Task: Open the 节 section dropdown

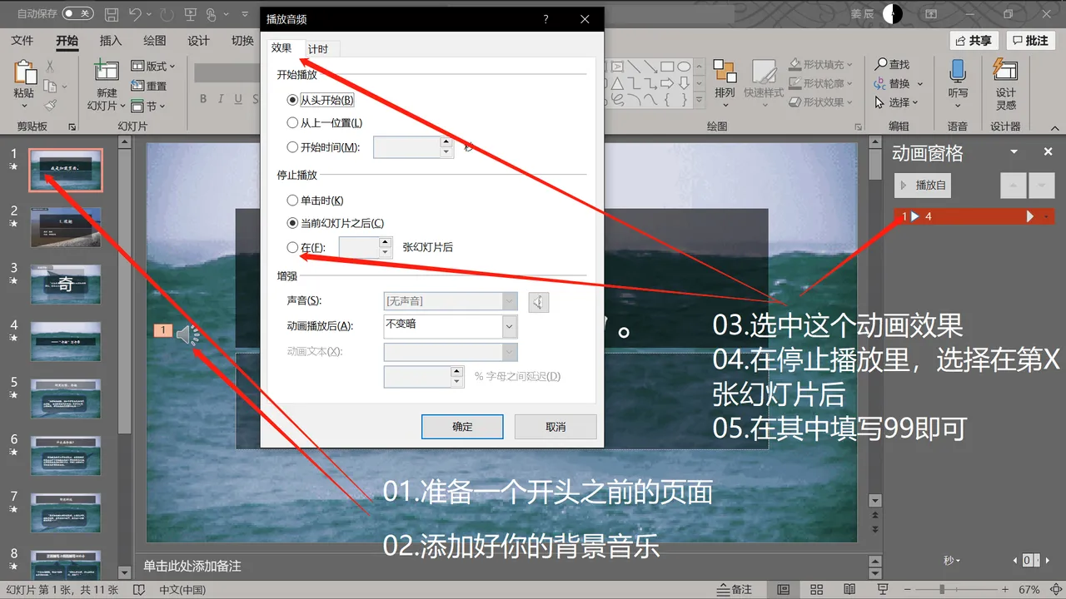Action: (148, 106)
